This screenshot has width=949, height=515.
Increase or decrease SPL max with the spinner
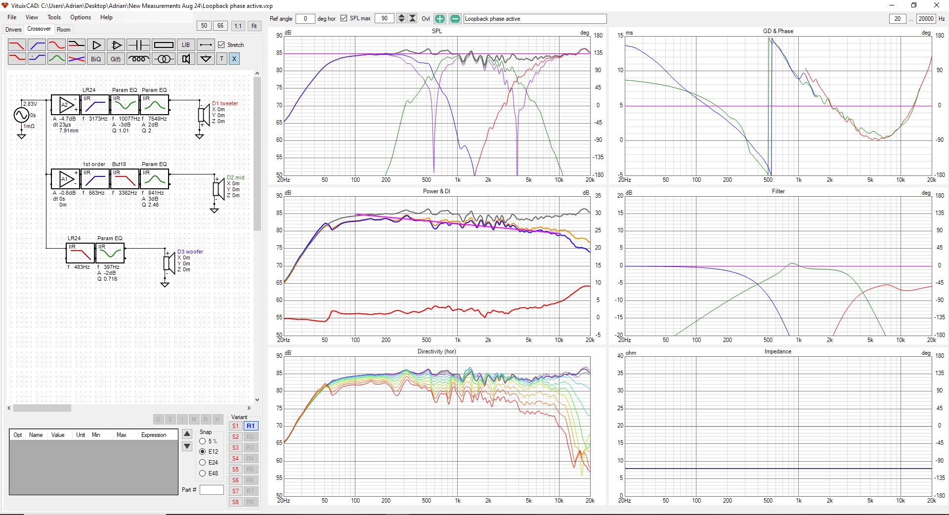point(401,19)
